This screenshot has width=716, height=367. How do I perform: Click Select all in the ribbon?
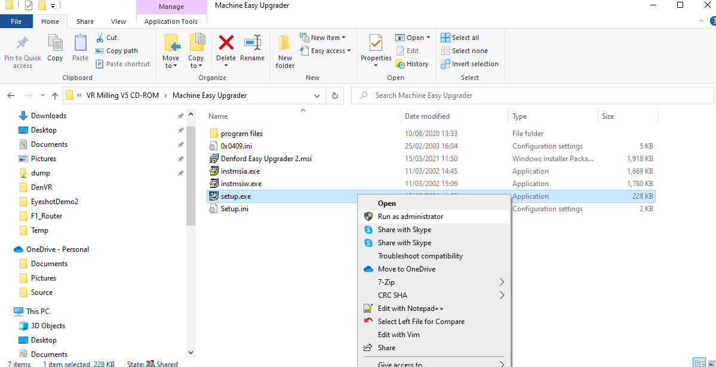pos(460,38)
